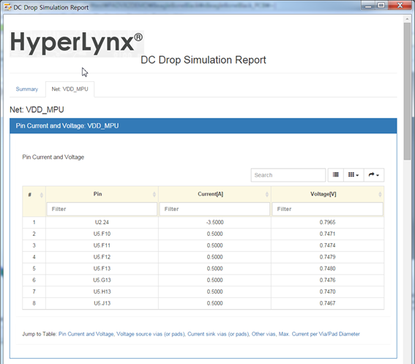Screen dimensions: 415x364
Task: Maximize the report window
Action: tap(381, 6)
